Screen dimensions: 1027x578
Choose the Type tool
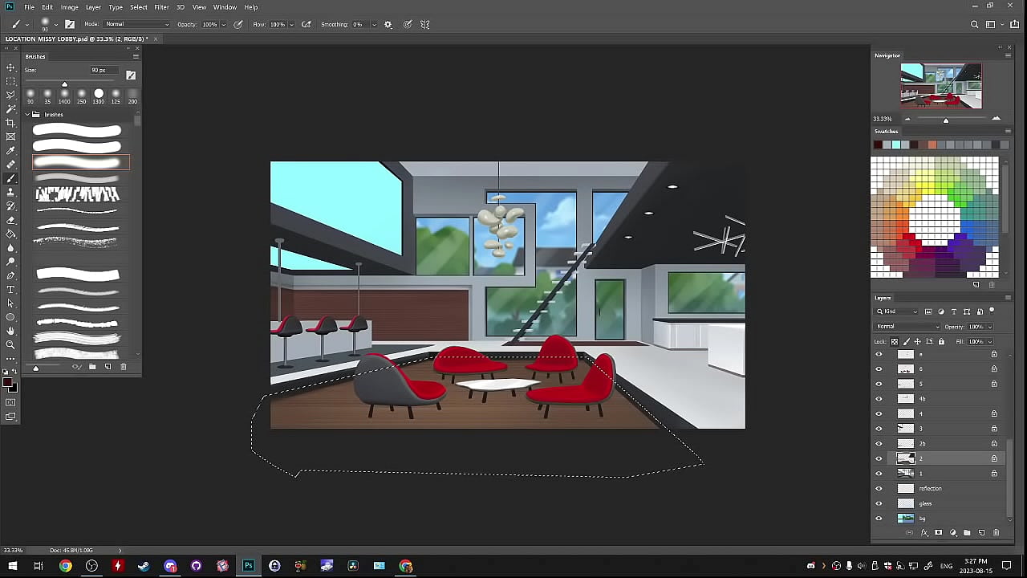(10, 289)
